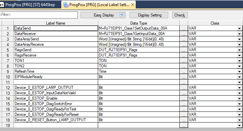The image size is (243, 131).
Task: Click the Easy Display button
Action: point(103,15)
